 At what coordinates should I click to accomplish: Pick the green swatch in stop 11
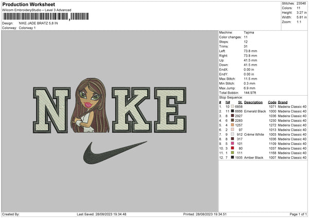[x=233, y=152]
